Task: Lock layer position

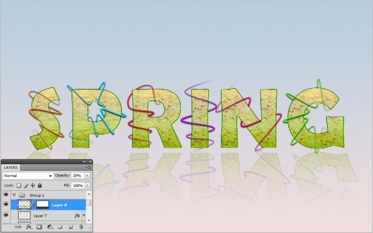Action: (32, 185)
